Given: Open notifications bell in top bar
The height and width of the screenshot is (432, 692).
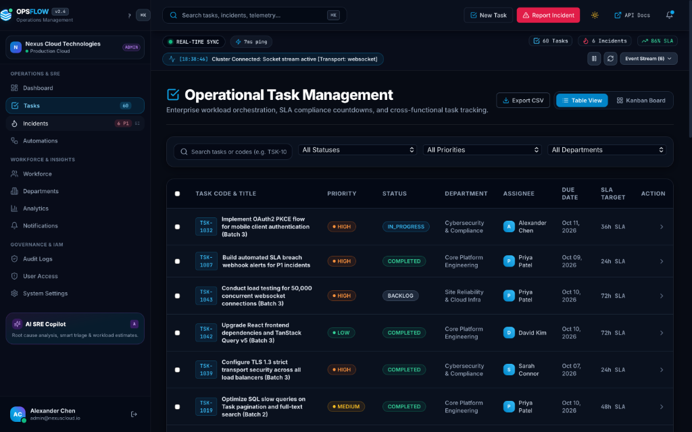Looking at the screenshot, I should click(x=670, y=15).
